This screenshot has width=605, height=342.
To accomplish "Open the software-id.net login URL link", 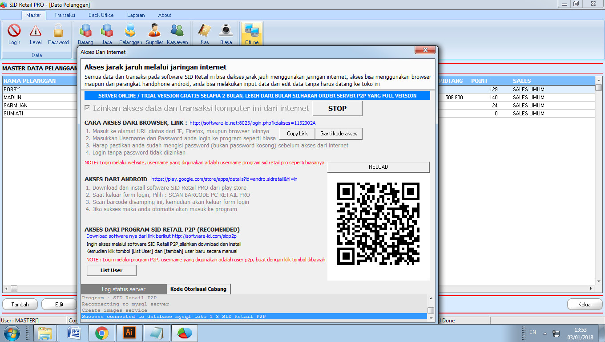I will click(253, 123).
